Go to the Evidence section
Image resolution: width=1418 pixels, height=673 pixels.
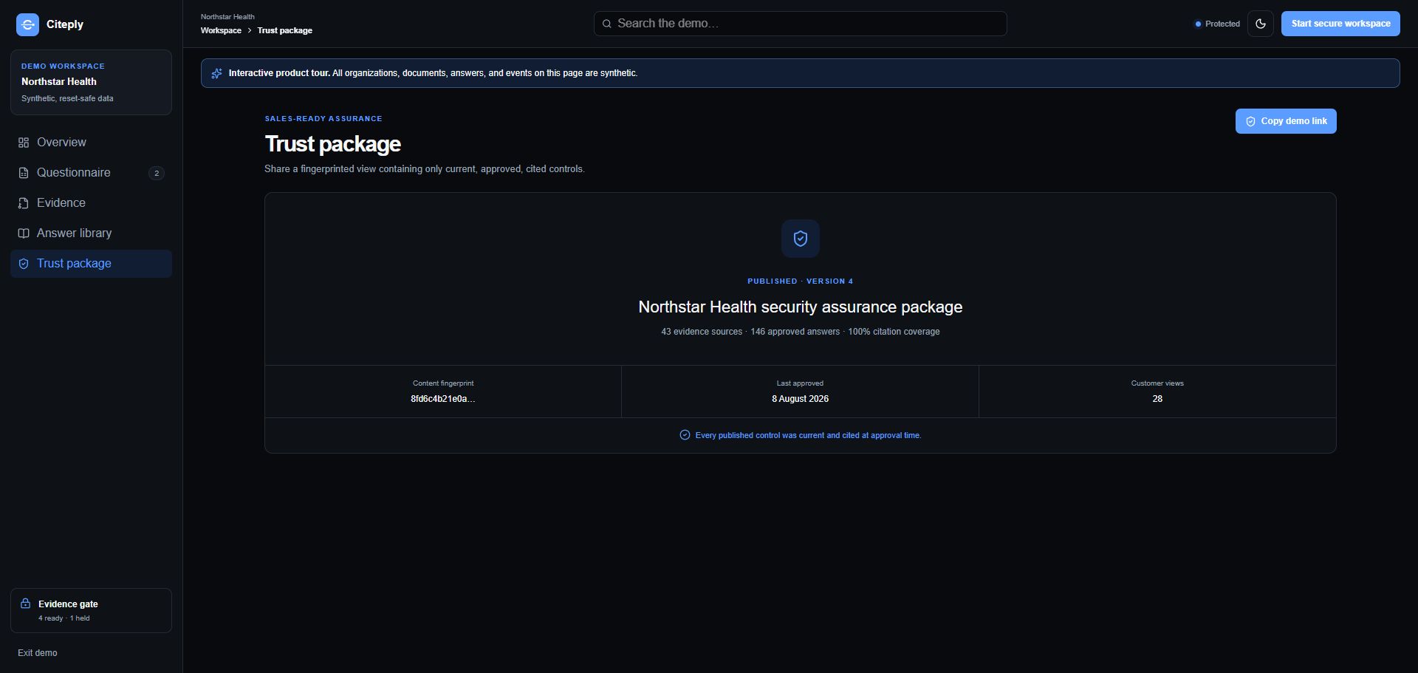click(x=91, y=203)
